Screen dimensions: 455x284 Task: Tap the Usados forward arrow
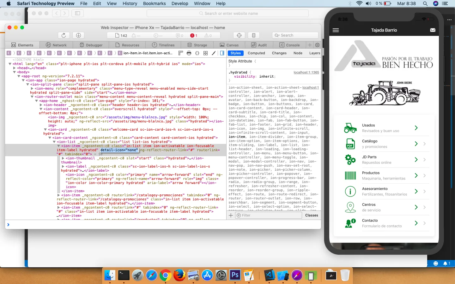pos(416,128)
